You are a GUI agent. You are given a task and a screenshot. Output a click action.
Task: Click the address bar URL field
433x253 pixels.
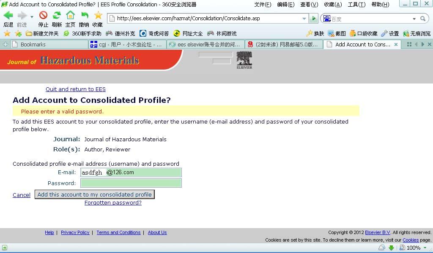207,19
